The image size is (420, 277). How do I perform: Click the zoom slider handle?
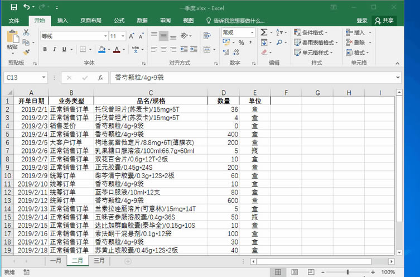[347, 272]
